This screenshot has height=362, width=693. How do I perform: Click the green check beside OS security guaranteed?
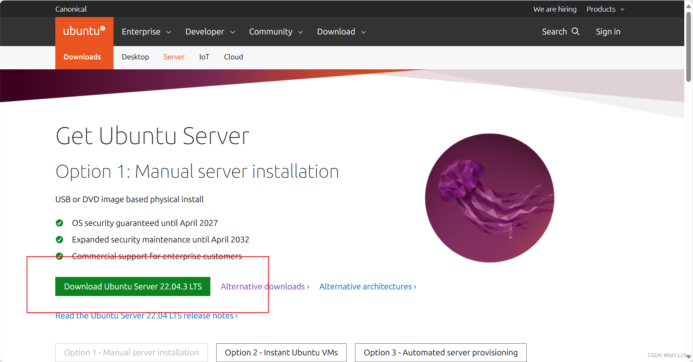tap(59, 223)
